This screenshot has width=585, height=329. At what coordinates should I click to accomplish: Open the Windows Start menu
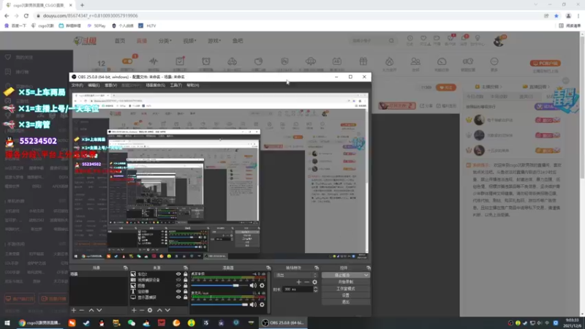[7, 323]
